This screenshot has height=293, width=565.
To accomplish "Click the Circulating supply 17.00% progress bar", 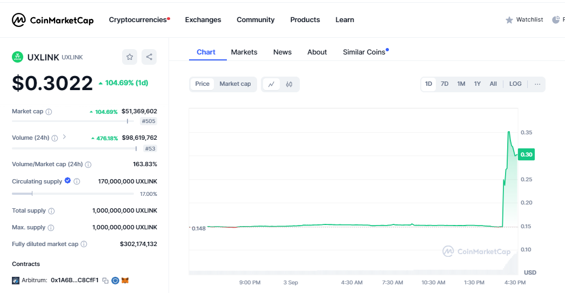I will pyautogui.click(x=73, y=194).
